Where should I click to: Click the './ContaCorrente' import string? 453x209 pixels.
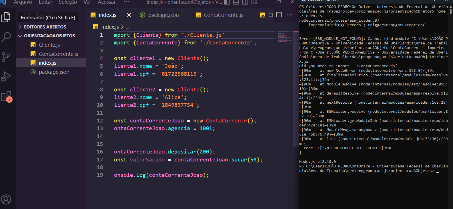pyautogui.click(x=227, y=43)
